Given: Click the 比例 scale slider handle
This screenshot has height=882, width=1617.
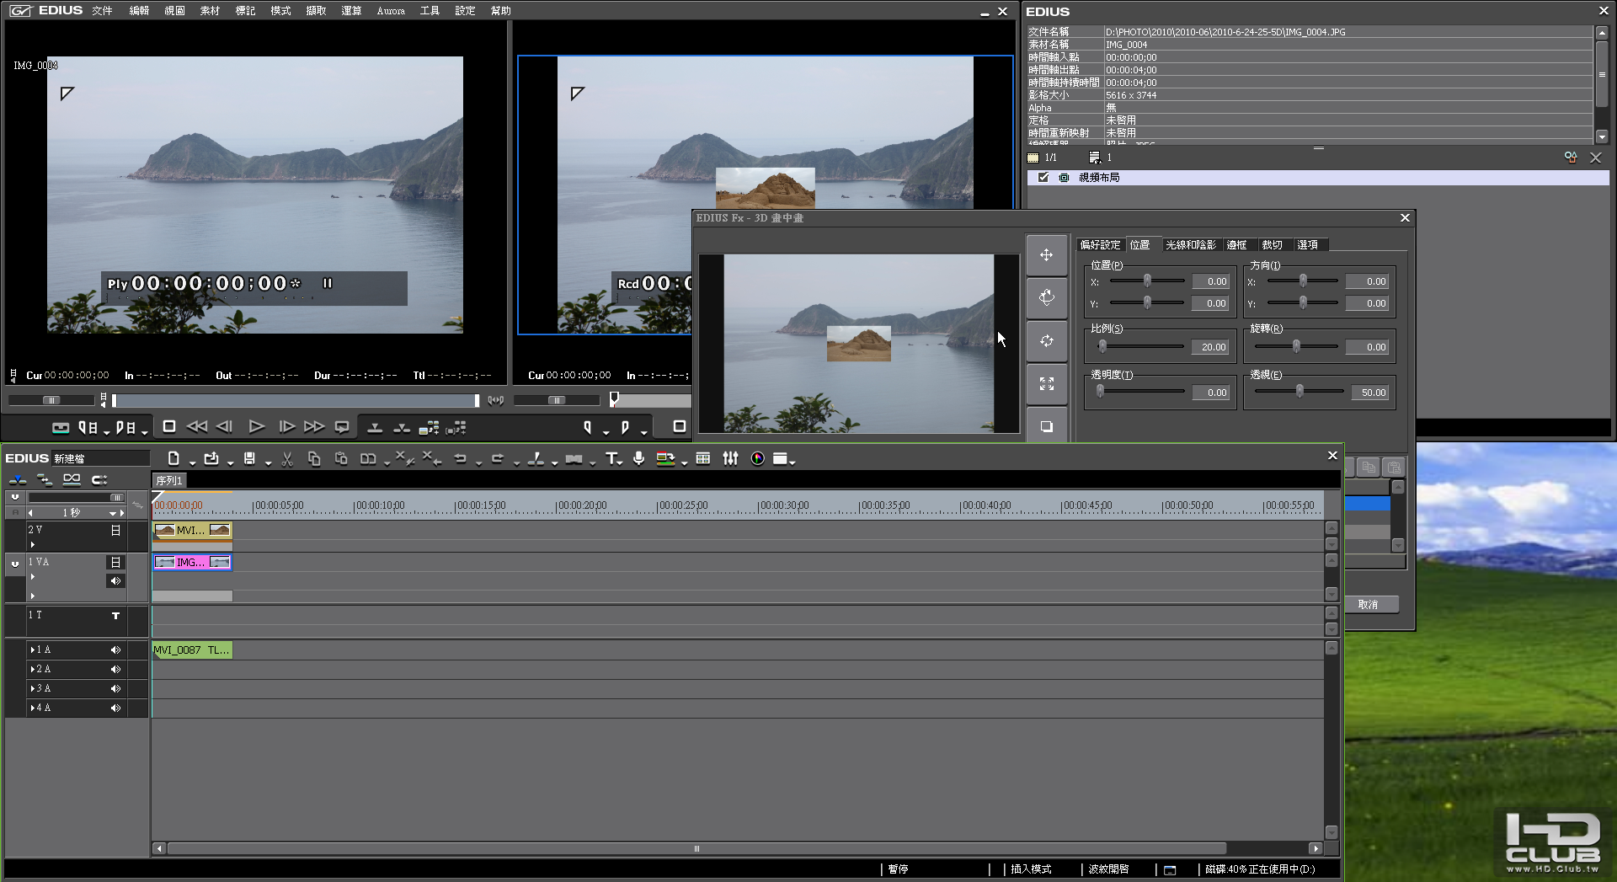Looking at the screenshot, I should click(x=1102, y=347).
